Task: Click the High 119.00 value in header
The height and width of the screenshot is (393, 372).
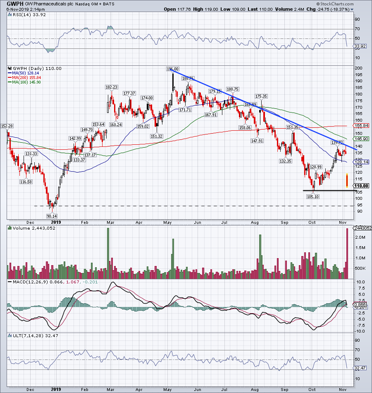Action: 205,9
